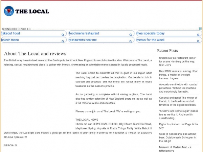Click search icon for food menu restaurant
Viewport: 203px width, 152px height.
click(131, 35)
